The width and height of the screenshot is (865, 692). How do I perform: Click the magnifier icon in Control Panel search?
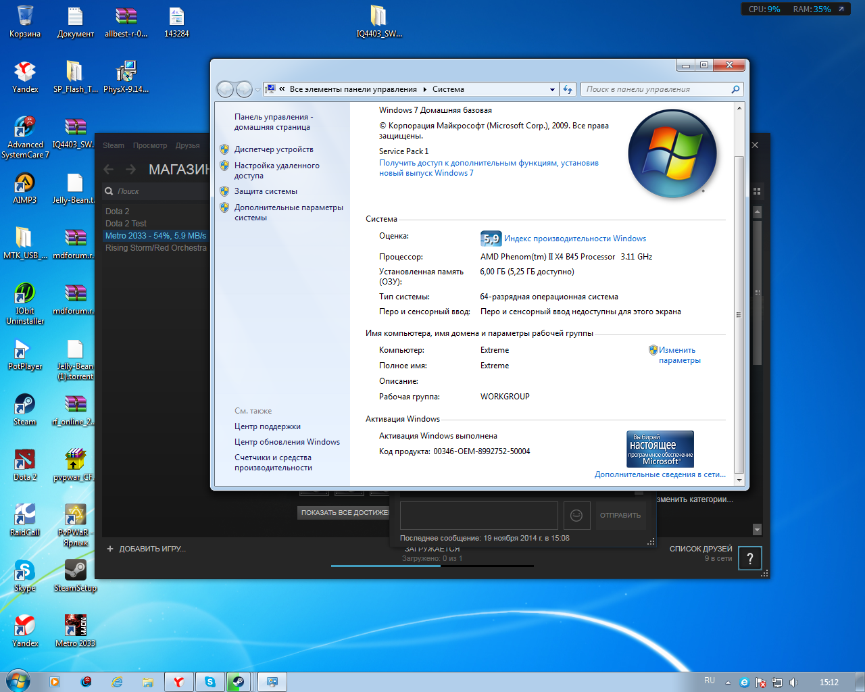click(x=736, y=89)
